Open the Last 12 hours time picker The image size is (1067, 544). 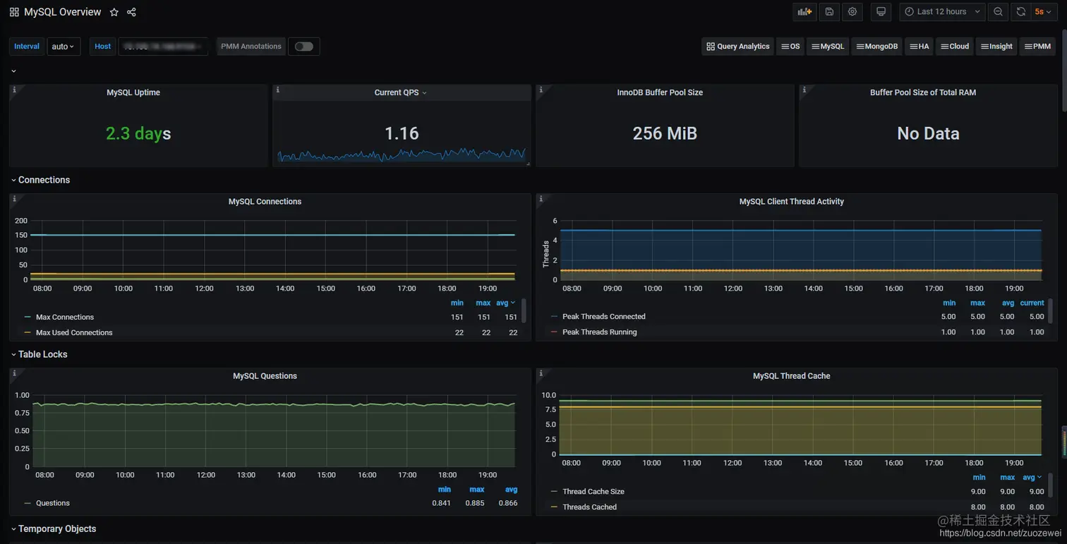[942, 11]
